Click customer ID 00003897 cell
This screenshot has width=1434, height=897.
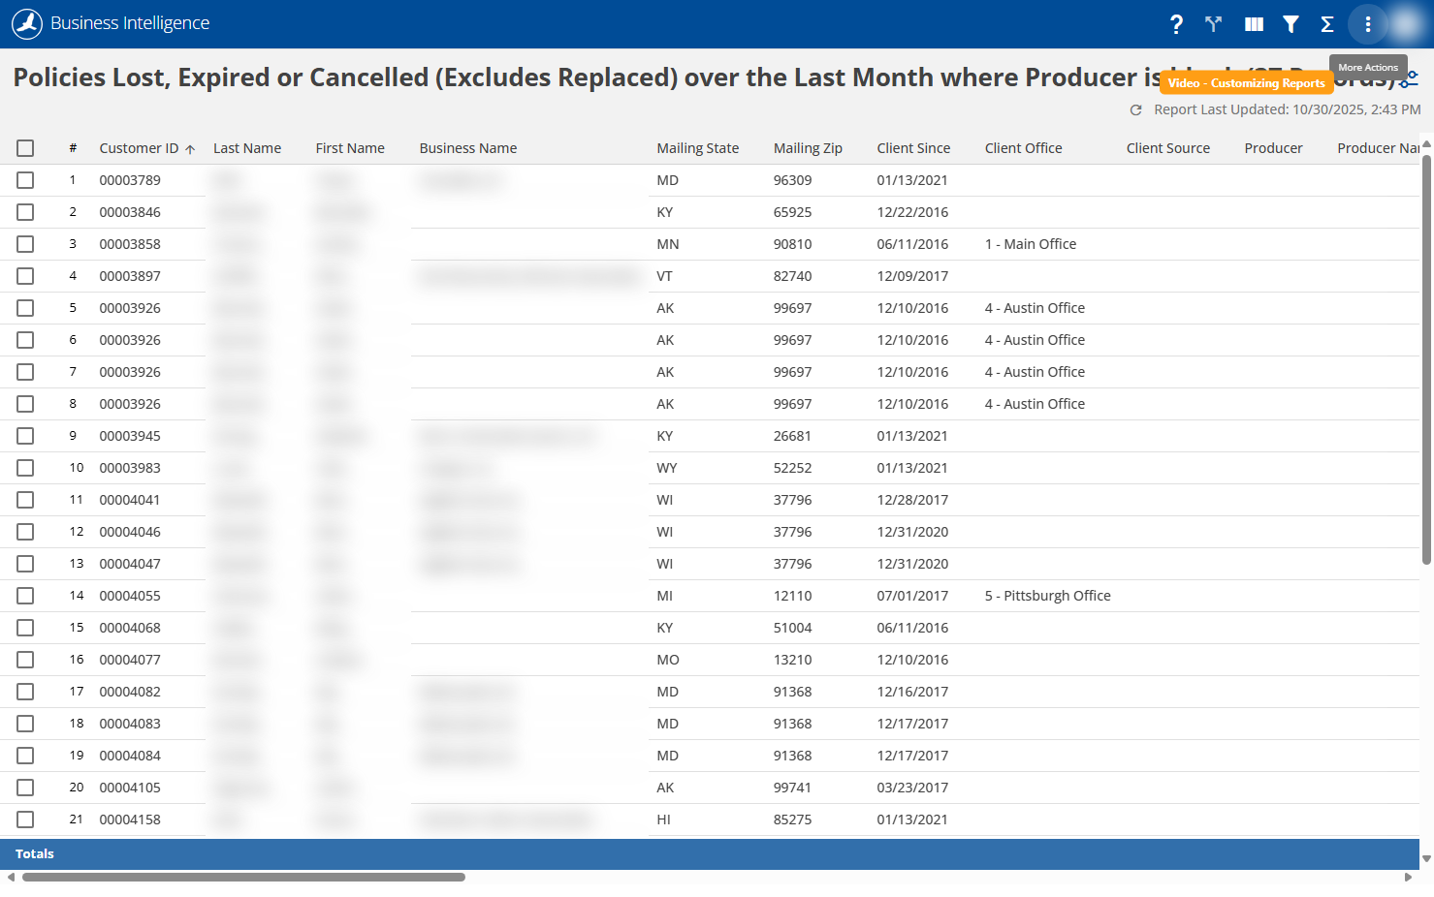[x=130, y=276]
